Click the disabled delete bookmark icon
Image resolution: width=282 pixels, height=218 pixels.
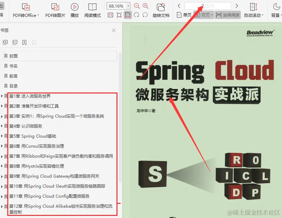(34, 42)
